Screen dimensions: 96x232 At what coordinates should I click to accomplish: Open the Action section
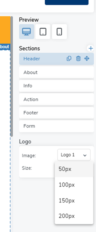coord(56,99)
